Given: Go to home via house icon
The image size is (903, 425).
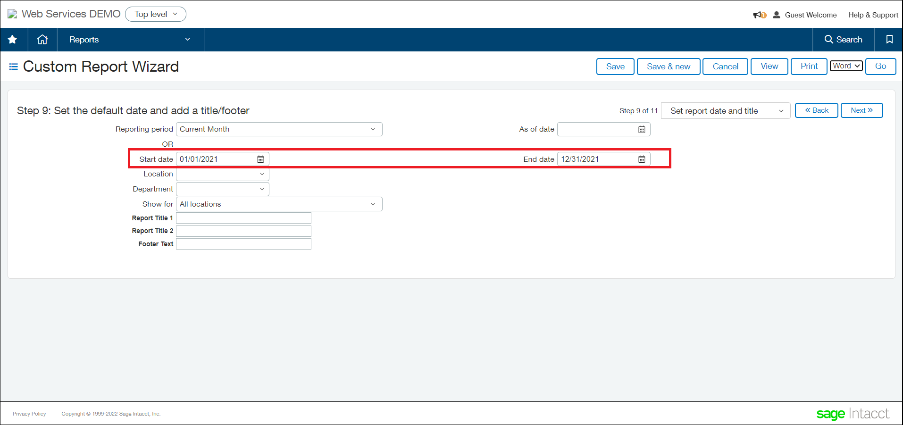Looking at the screenshot, I should pos(42,40).
